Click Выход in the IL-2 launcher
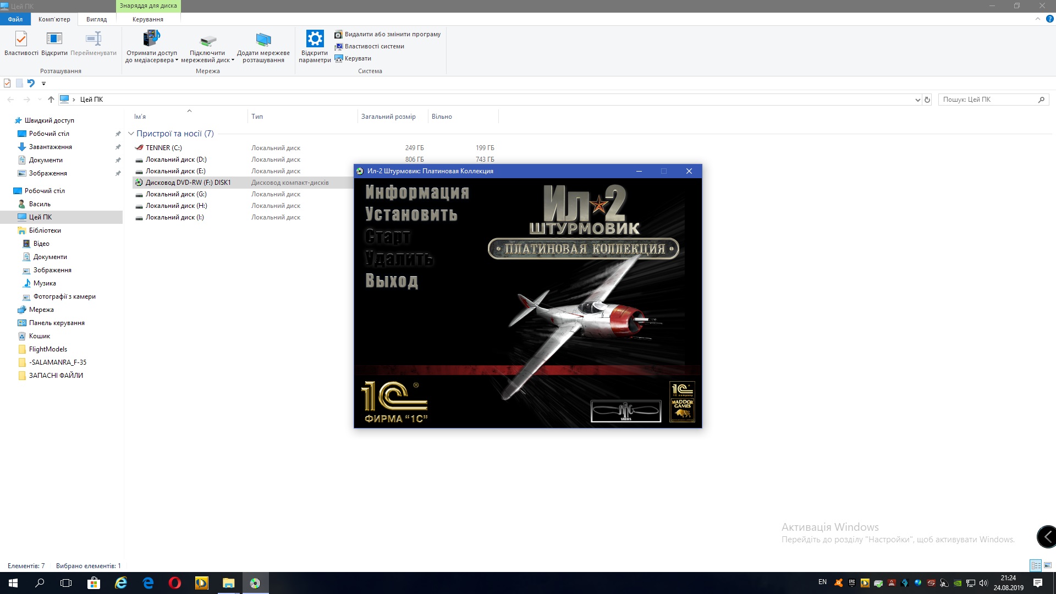The height and width of the screenshot is (594, 1056). click(391, 280)
